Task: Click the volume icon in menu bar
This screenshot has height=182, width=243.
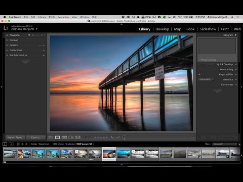Action: click(175, 17)
